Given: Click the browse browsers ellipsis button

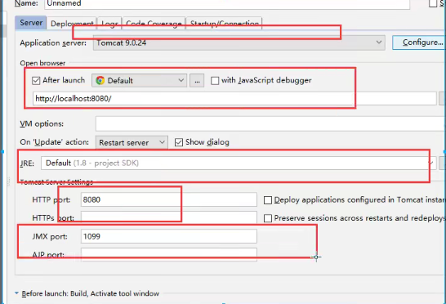Looking at the screenshot, I should (197, 81).
